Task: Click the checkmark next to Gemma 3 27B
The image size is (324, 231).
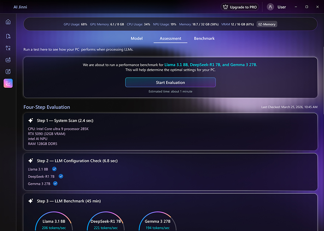Action: point(55,184)
